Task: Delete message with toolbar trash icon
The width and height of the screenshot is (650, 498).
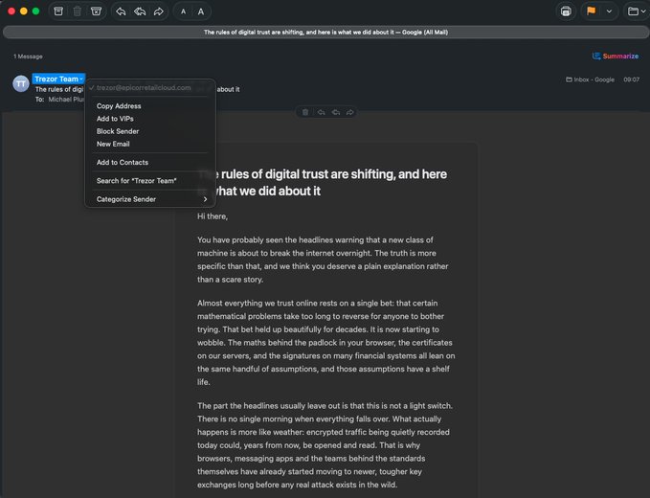Action: click(78, 11)
